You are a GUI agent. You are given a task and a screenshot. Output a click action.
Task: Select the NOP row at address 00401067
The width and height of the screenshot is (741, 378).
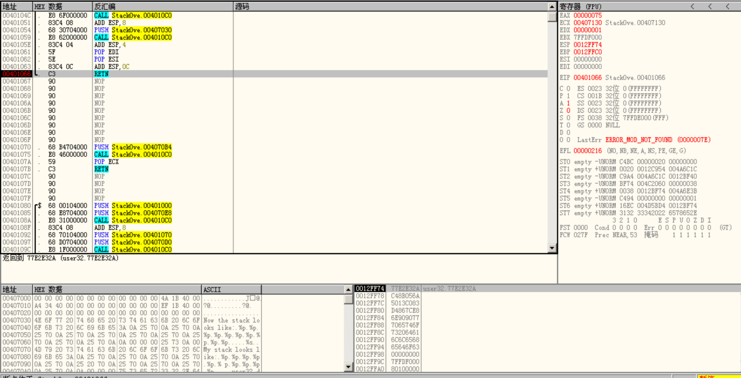274,81
